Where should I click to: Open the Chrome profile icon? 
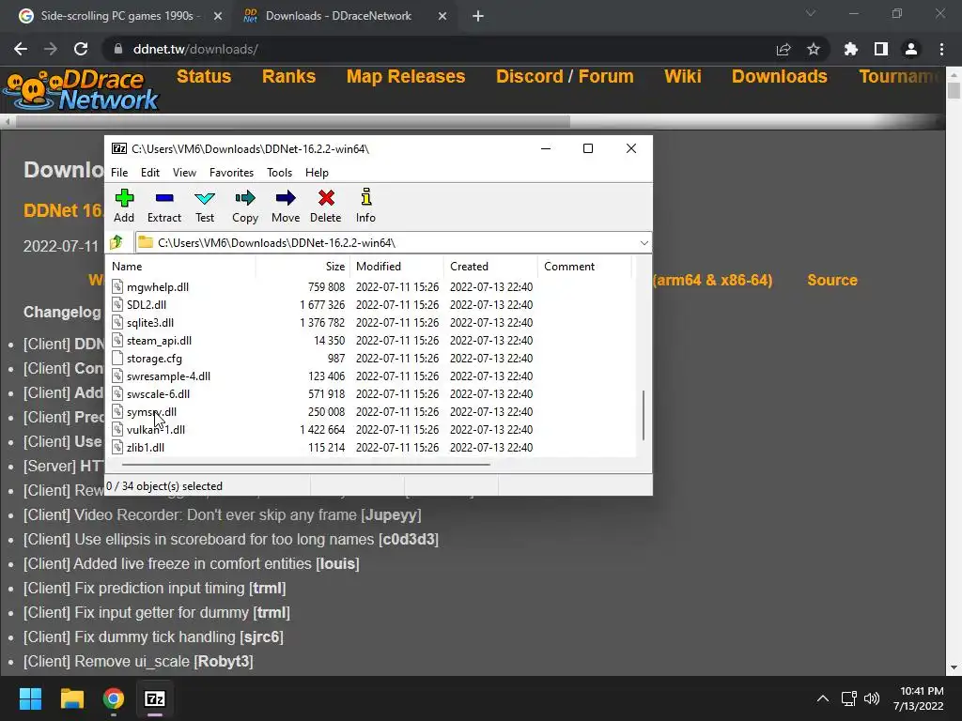point(911,49)
